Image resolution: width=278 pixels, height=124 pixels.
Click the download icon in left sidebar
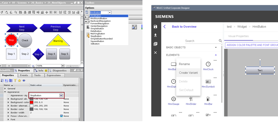(x=155, y=35)
